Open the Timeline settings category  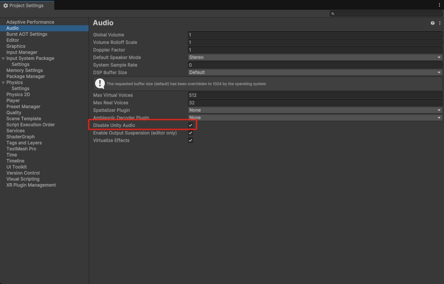15,161
